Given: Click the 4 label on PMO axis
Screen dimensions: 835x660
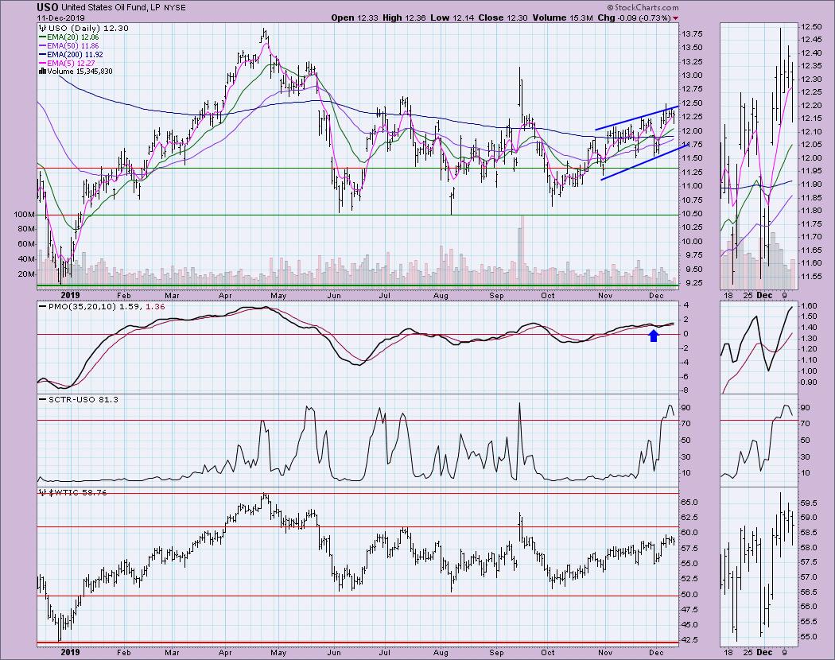Looking at the screenshot, I should (686, 306).
